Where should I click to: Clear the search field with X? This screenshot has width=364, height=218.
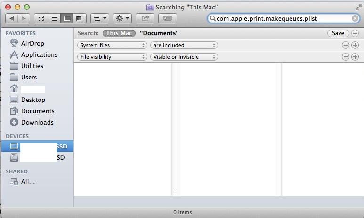click(355, 18)
